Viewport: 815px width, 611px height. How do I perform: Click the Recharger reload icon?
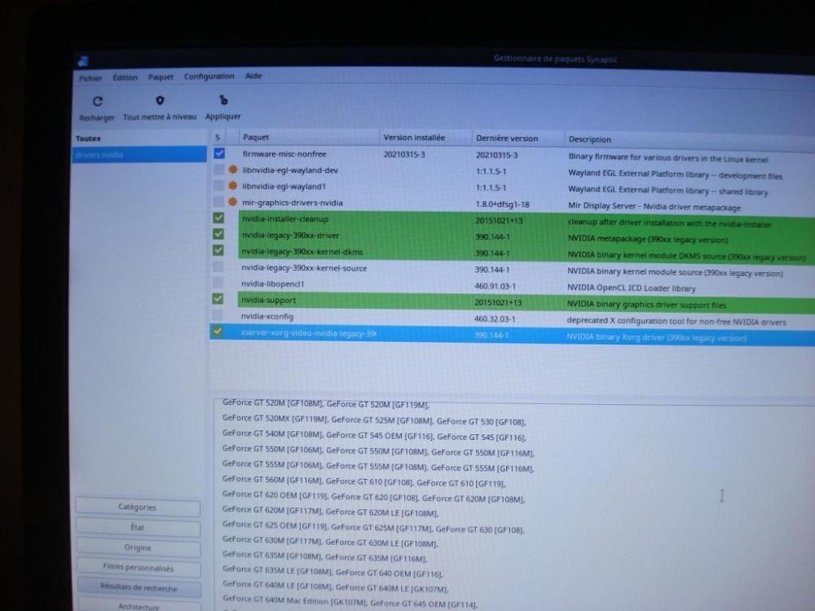[97, 101]
